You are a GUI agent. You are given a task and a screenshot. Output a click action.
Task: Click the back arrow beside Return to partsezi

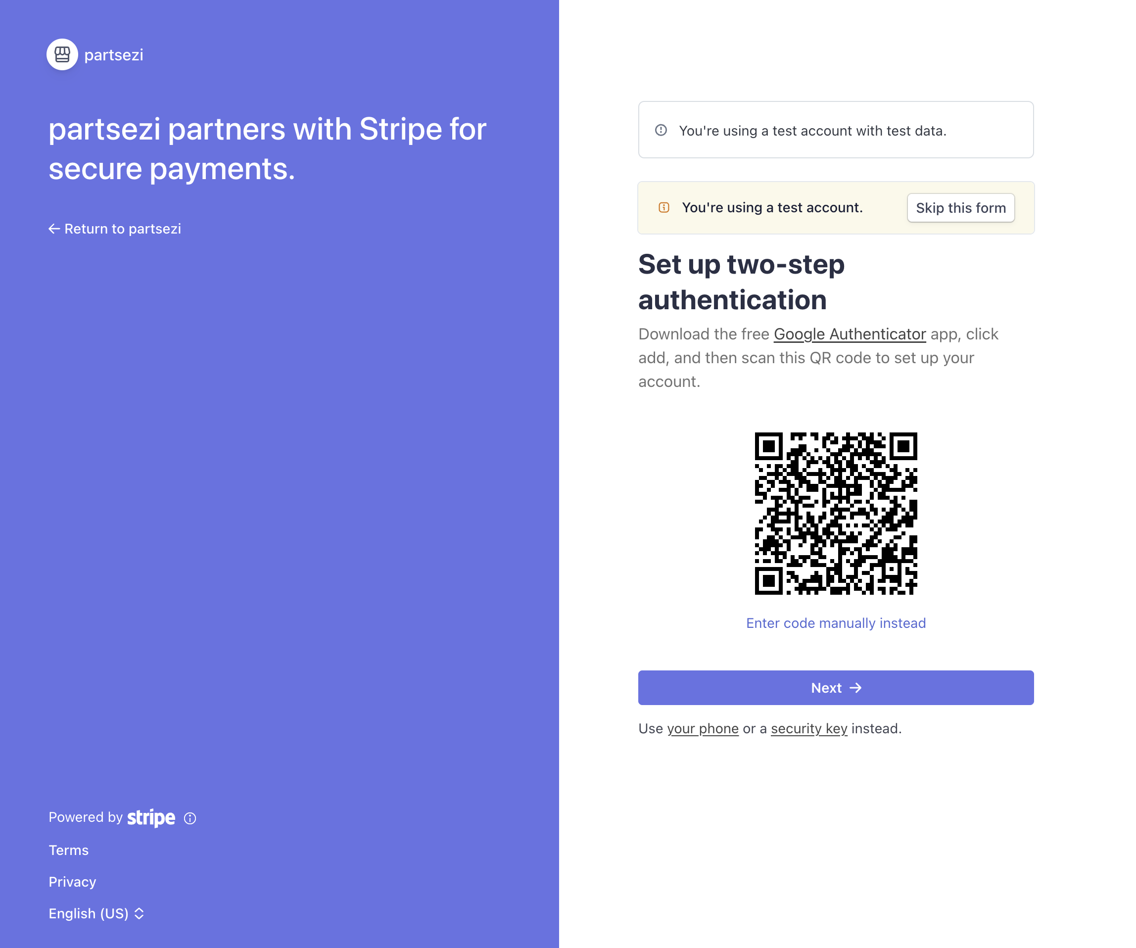(x=54, y=229)
